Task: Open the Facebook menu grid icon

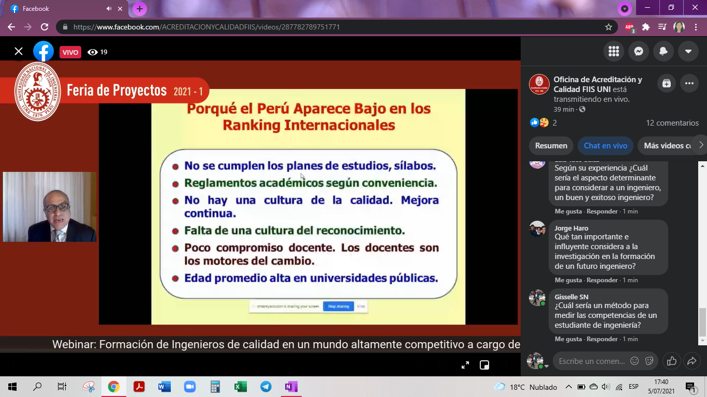Action: click(x=614, y=51)
